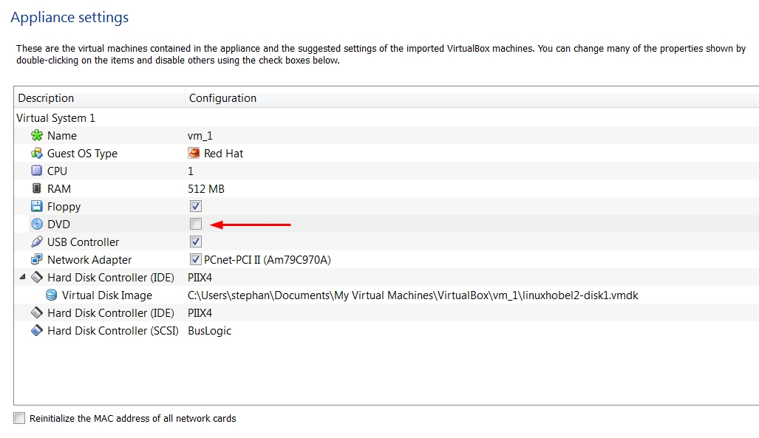The width and height of the screenshot is (759, 438).
Task: Disable the Floppy checkbox
Action: 194,206
